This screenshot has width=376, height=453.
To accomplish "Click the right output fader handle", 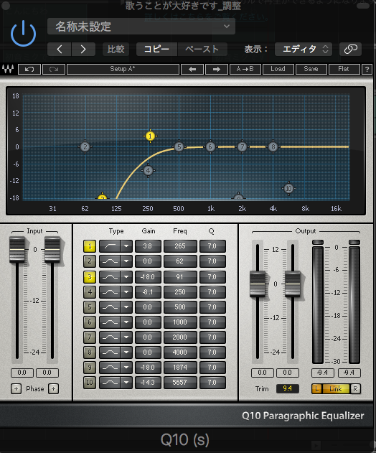I will 293,284.
